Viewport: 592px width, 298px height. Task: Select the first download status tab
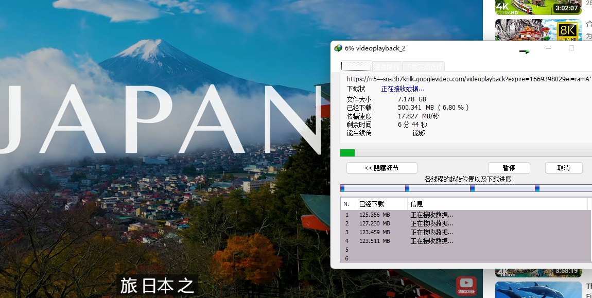(356, 66)
